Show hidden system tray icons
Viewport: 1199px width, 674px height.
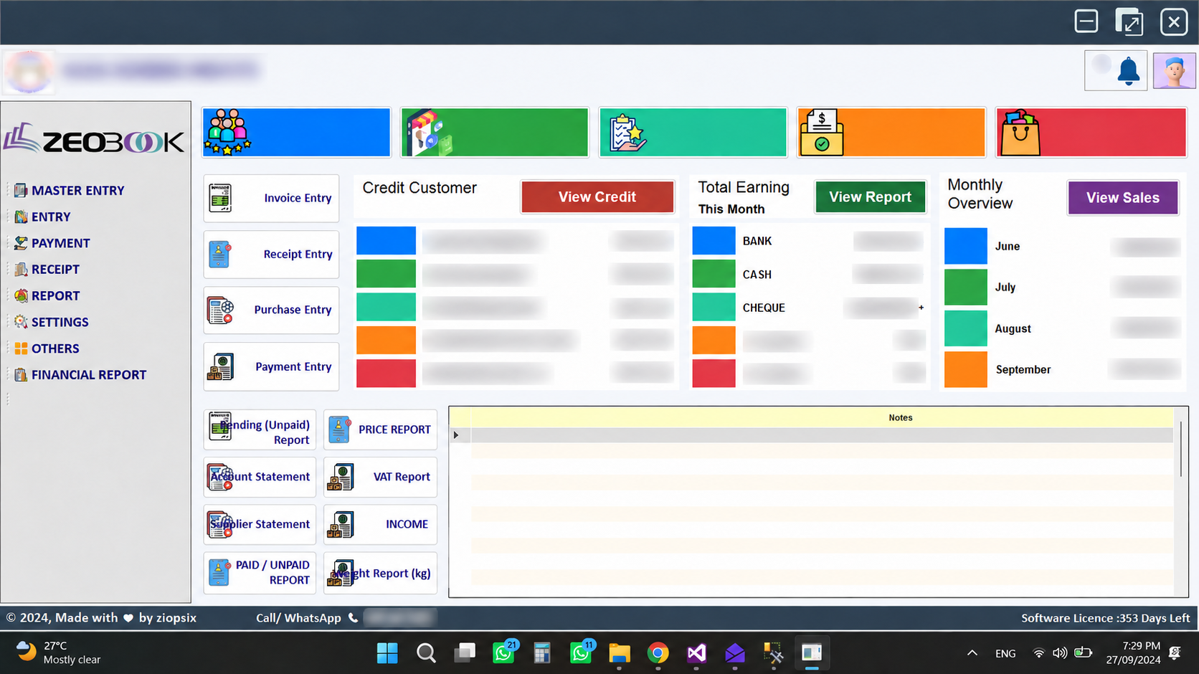click(972, 653)
